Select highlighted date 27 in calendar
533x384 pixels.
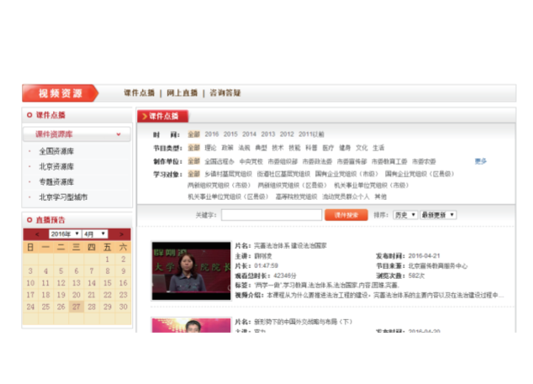(x=77, y=307)
